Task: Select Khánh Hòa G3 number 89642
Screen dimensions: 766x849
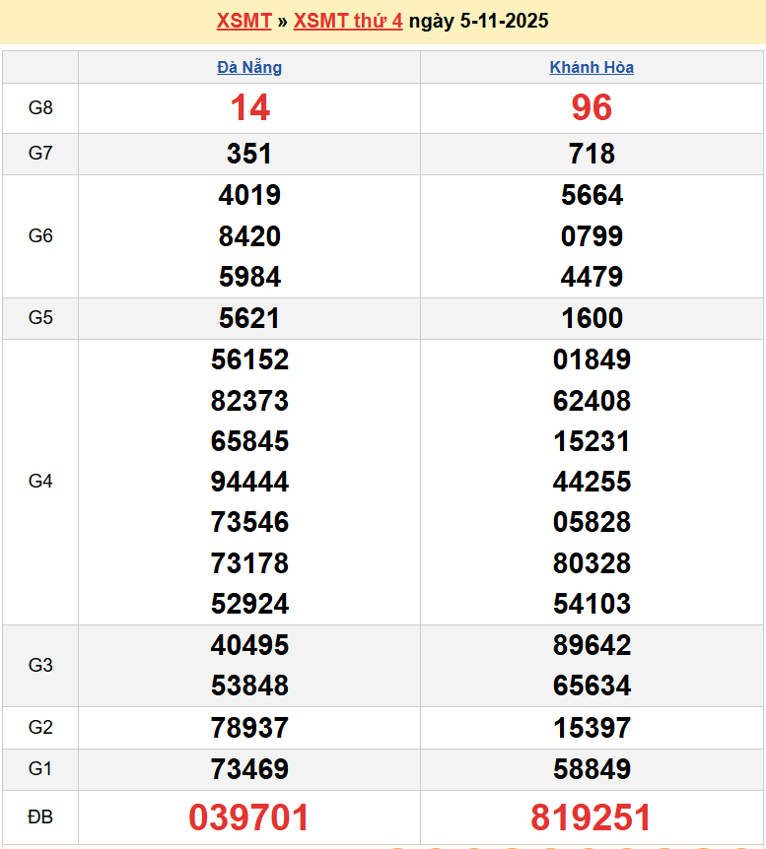Action: pos(592,645)
